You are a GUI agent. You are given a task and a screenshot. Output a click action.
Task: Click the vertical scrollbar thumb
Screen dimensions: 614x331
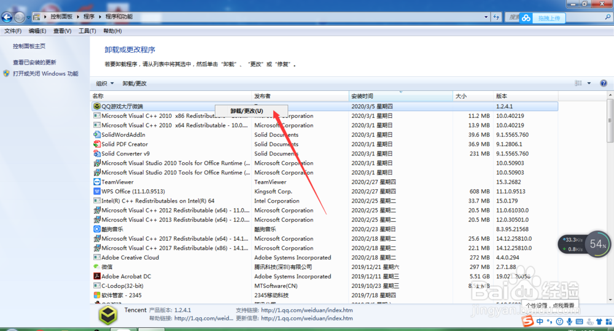point(610,120)
